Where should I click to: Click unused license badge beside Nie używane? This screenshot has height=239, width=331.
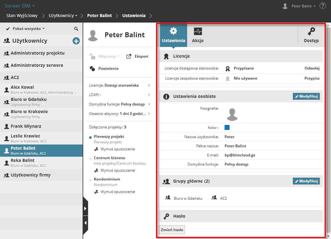pos(228,79)
